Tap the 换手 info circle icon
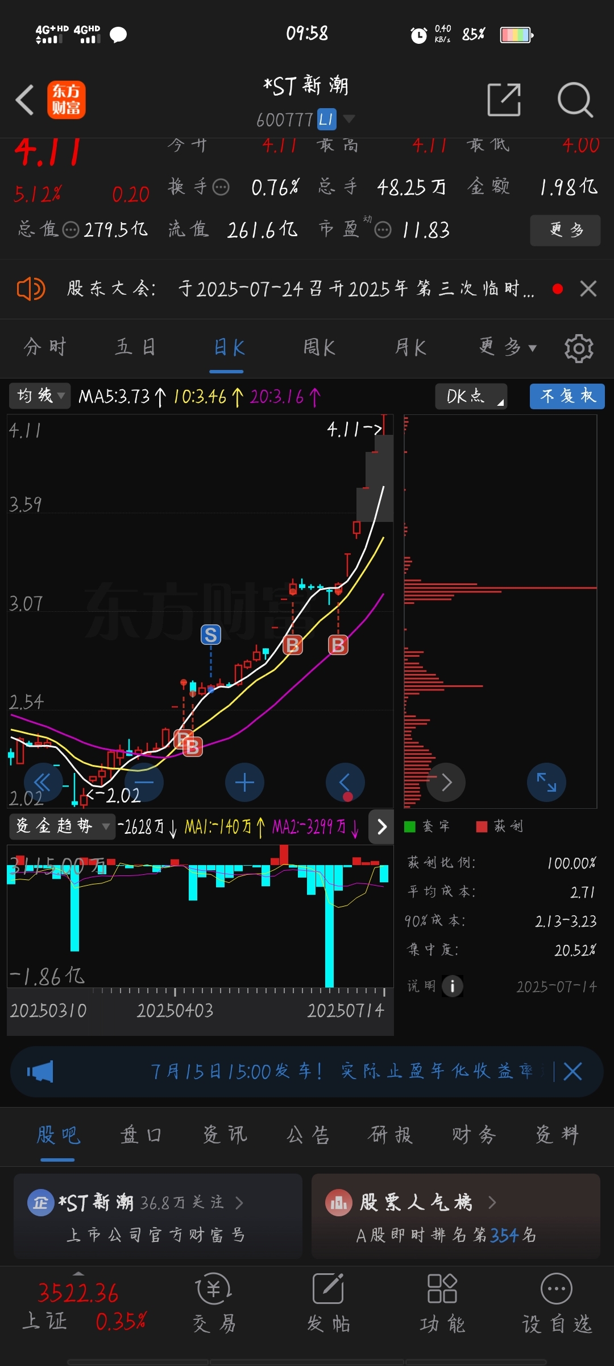Screen dimensions: 614x1366 [x=221, y=187]
